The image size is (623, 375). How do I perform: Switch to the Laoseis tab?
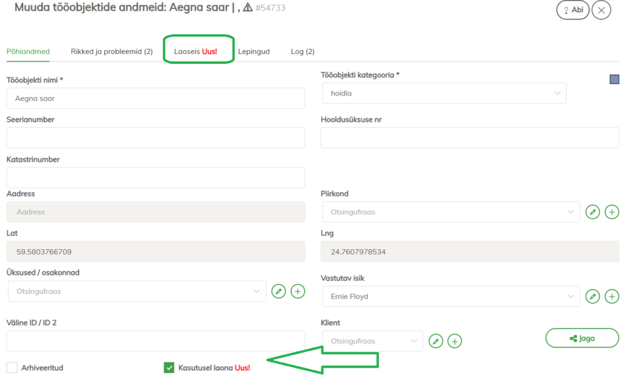(195, 52)
